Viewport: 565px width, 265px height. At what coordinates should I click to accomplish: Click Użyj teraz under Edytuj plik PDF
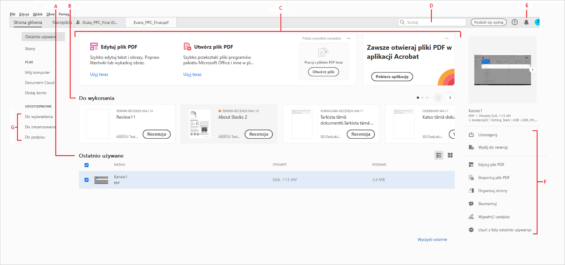tap(99, 74)
